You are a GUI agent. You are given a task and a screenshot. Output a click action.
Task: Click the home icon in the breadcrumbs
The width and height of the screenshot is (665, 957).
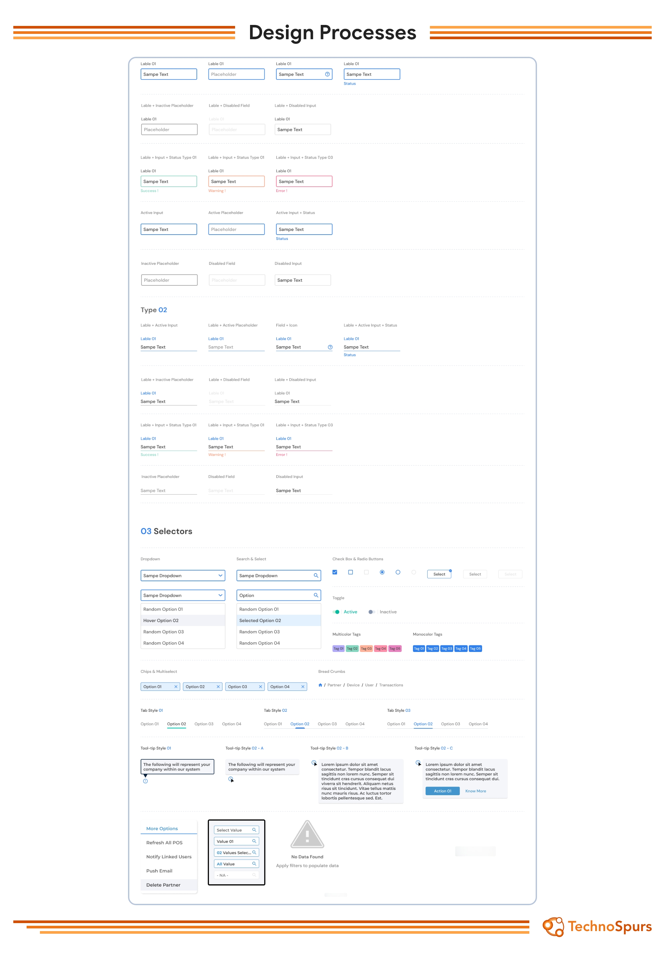(320, 685)
